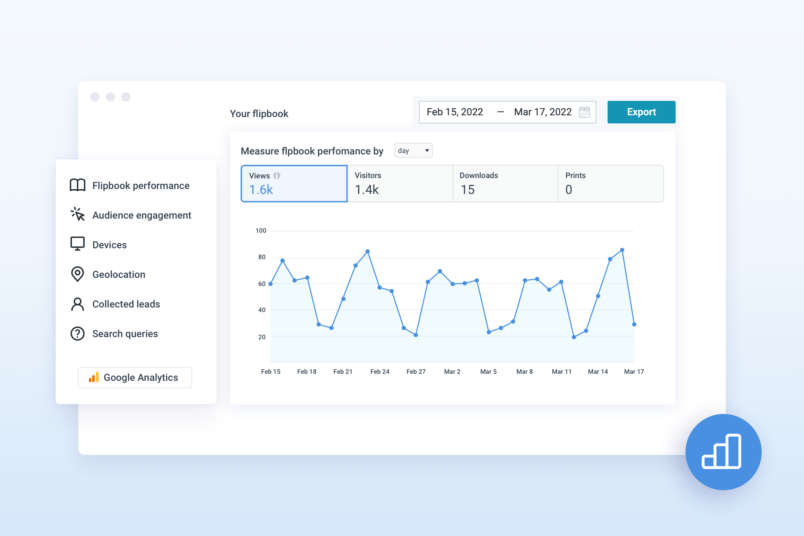The width and height of the screenshot is (804, 536).
Task: Click the Audience engagement cursor icon
Action: click(78, 215)
